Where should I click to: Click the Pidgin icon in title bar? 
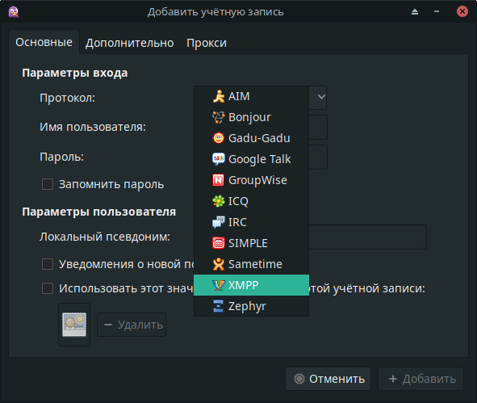pyautogui.click(x=14, y=12)
